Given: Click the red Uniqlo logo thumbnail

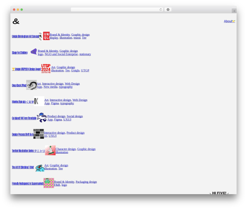Looking at the screenshot, I should [46, 36].
